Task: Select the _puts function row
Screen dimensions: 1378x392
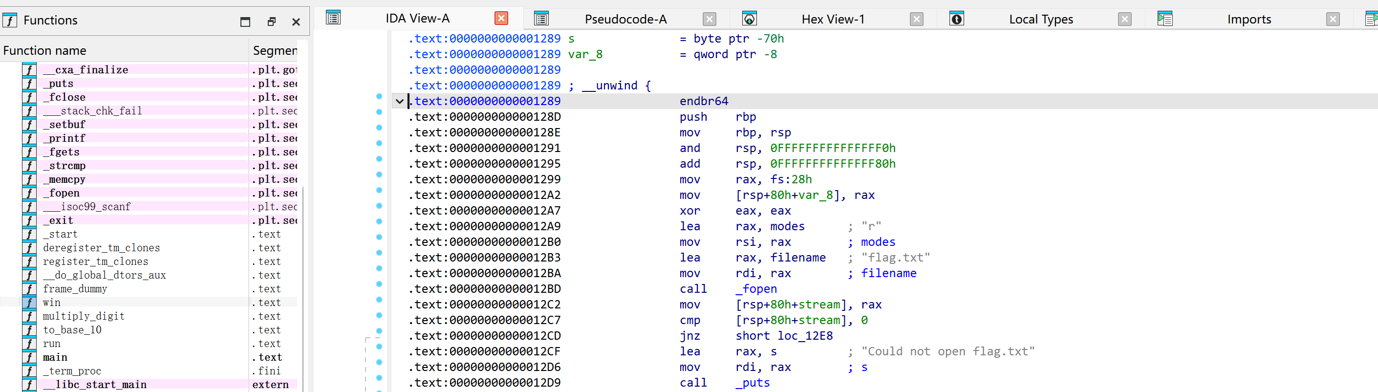Action: [149, 84]
